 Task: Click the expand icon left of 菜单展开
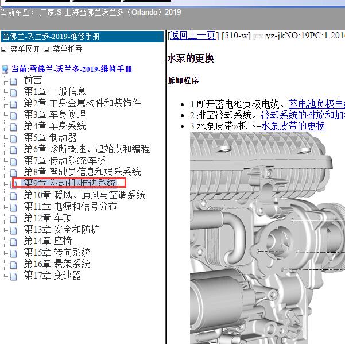[3, 49]
